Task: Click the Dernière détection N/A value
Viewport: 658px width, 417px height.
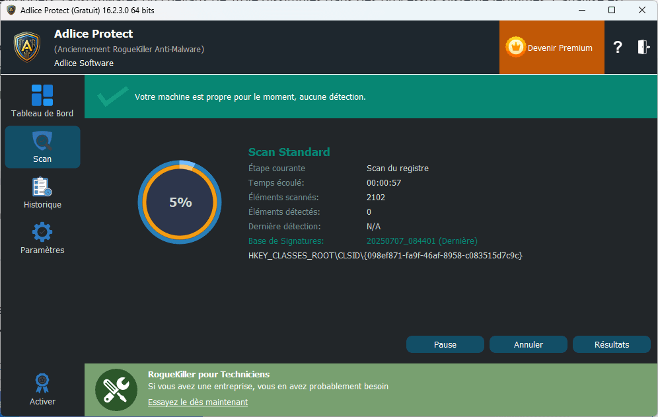Action: pyautogui.click(x=373, y=227)
